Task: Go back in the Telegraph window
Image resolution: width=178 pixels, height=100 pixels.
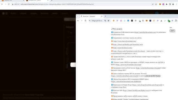Action: 78,21
